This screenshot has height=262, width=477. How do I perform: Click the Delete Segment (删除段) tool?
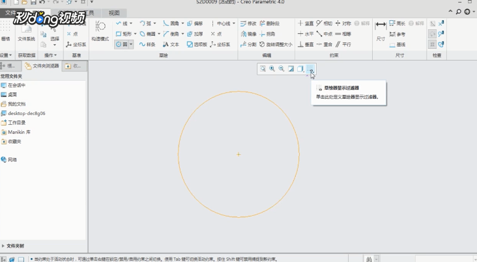[270, 23]
